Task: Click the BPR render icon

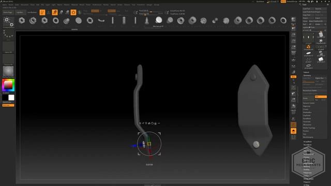Action: (293, 20)
